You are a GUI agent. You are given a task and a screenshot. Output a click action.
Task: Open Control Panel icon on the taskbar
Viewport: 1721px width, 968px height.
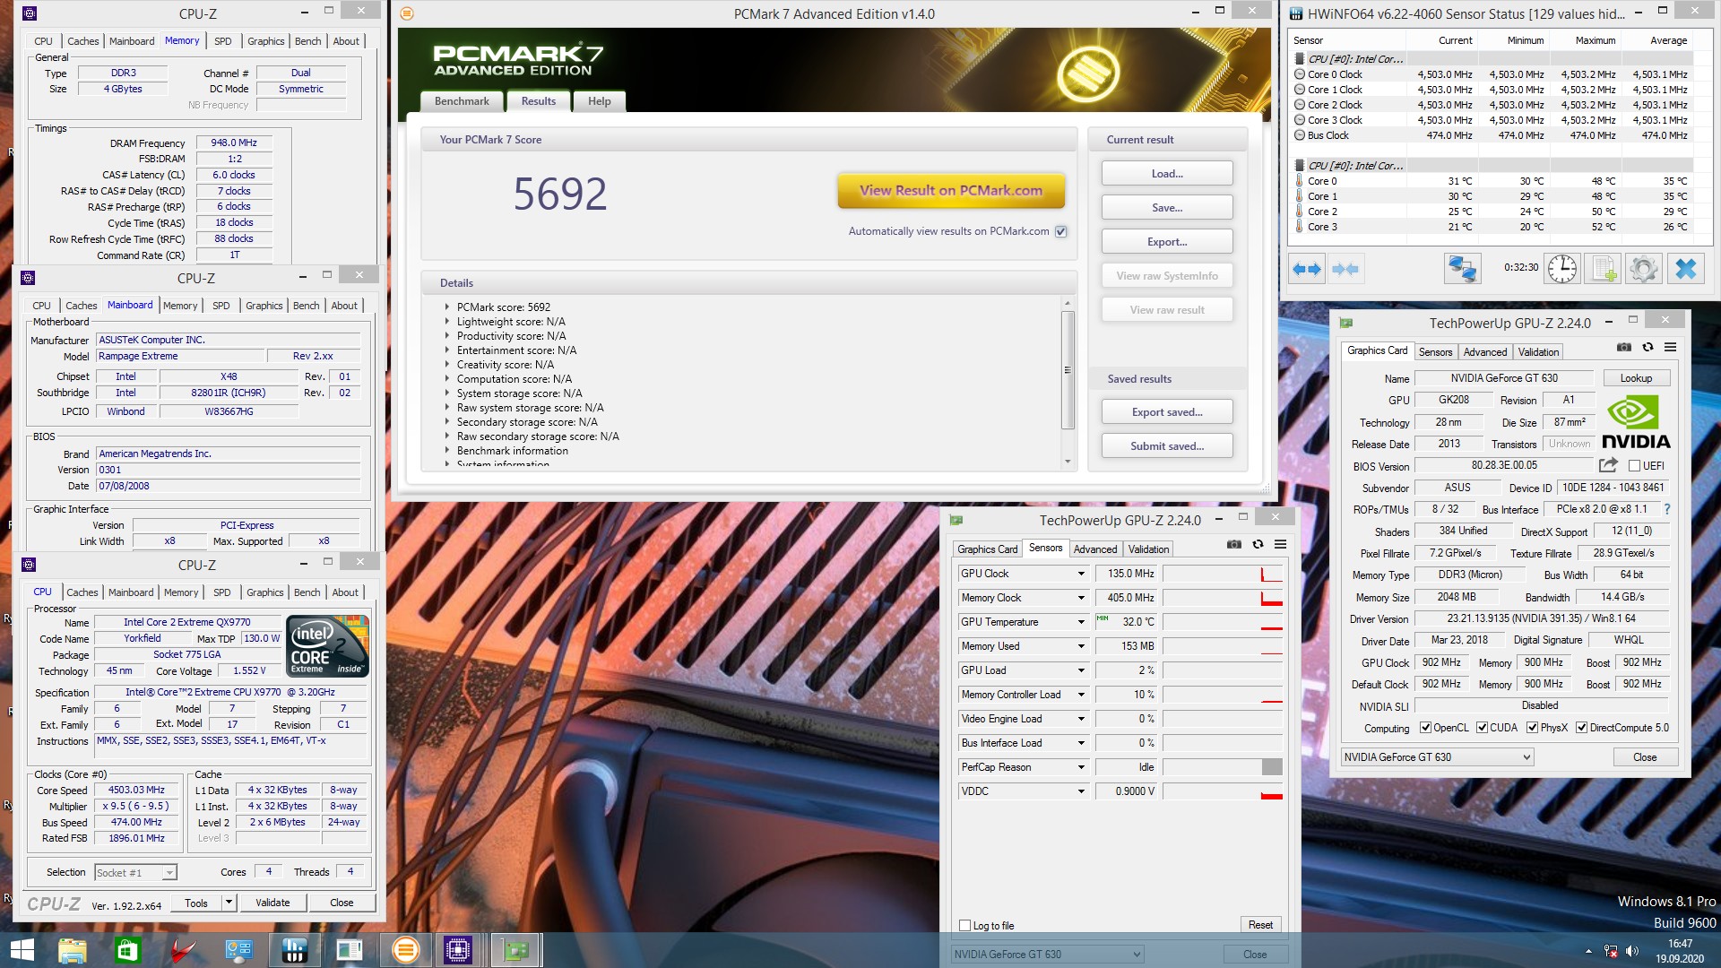click(238, 950)
